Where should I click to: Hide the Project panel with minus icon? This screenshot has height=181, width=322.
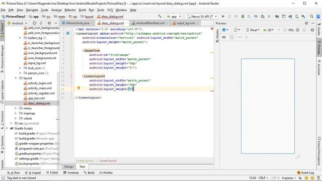coord(56,23)
